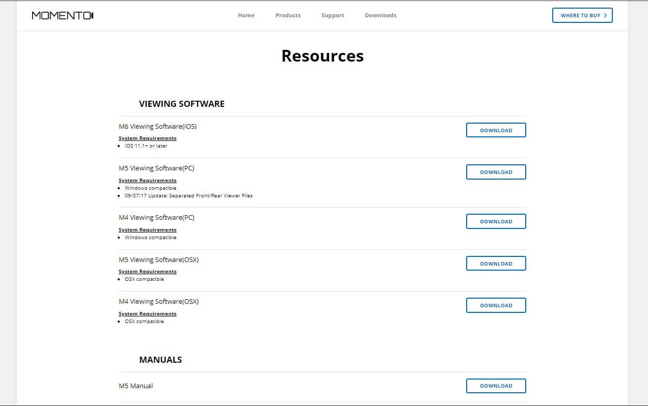Download the M4 Viewing Software for OSX
Screen dimensions: 648x406
click(496, 305)
